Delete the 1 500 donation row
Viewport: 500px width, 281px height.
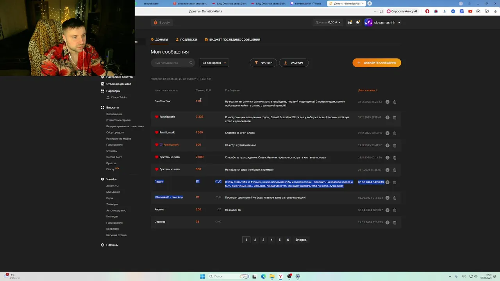(x=395, y=133)
